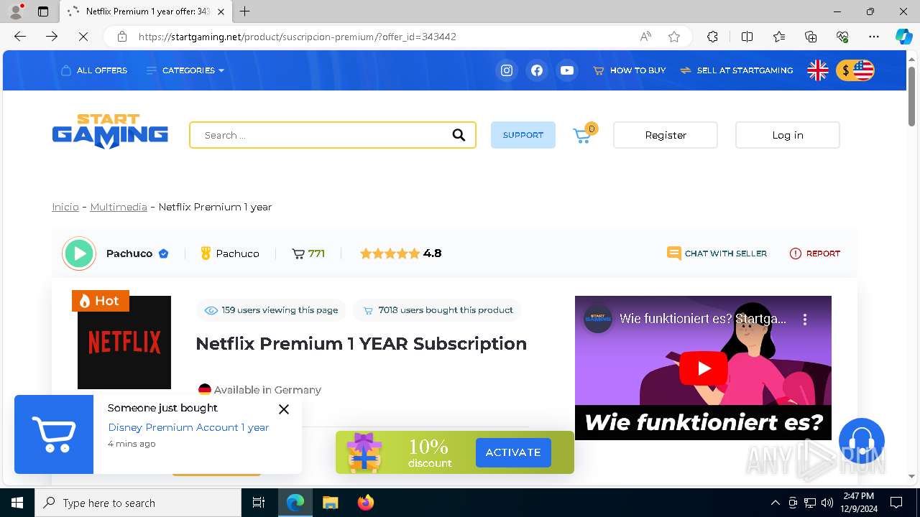
Task: Activate the 10% discount
Action: pos(513,452)
